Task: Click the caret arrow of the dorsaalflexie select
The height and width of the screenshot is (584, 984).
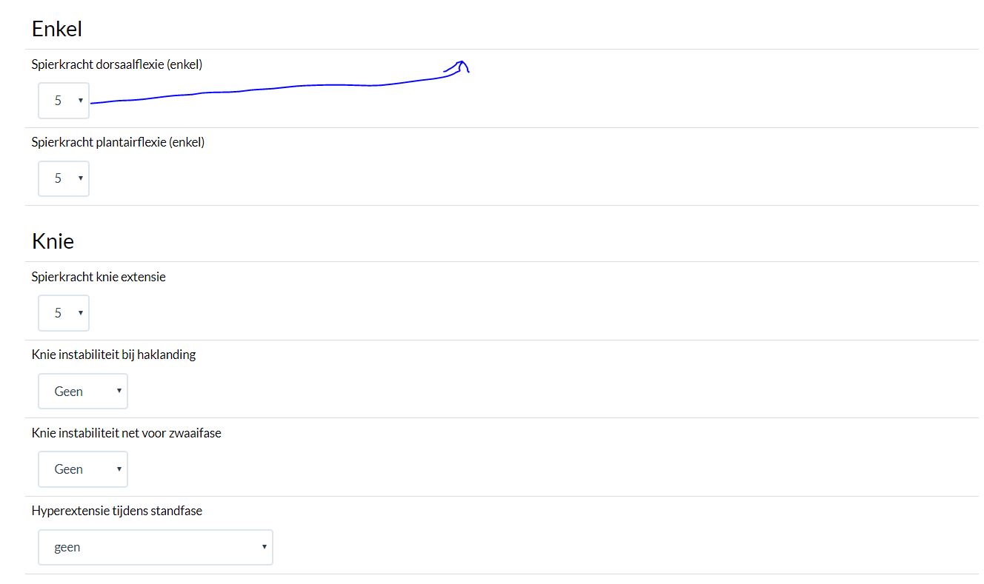Action: point(80,101)
